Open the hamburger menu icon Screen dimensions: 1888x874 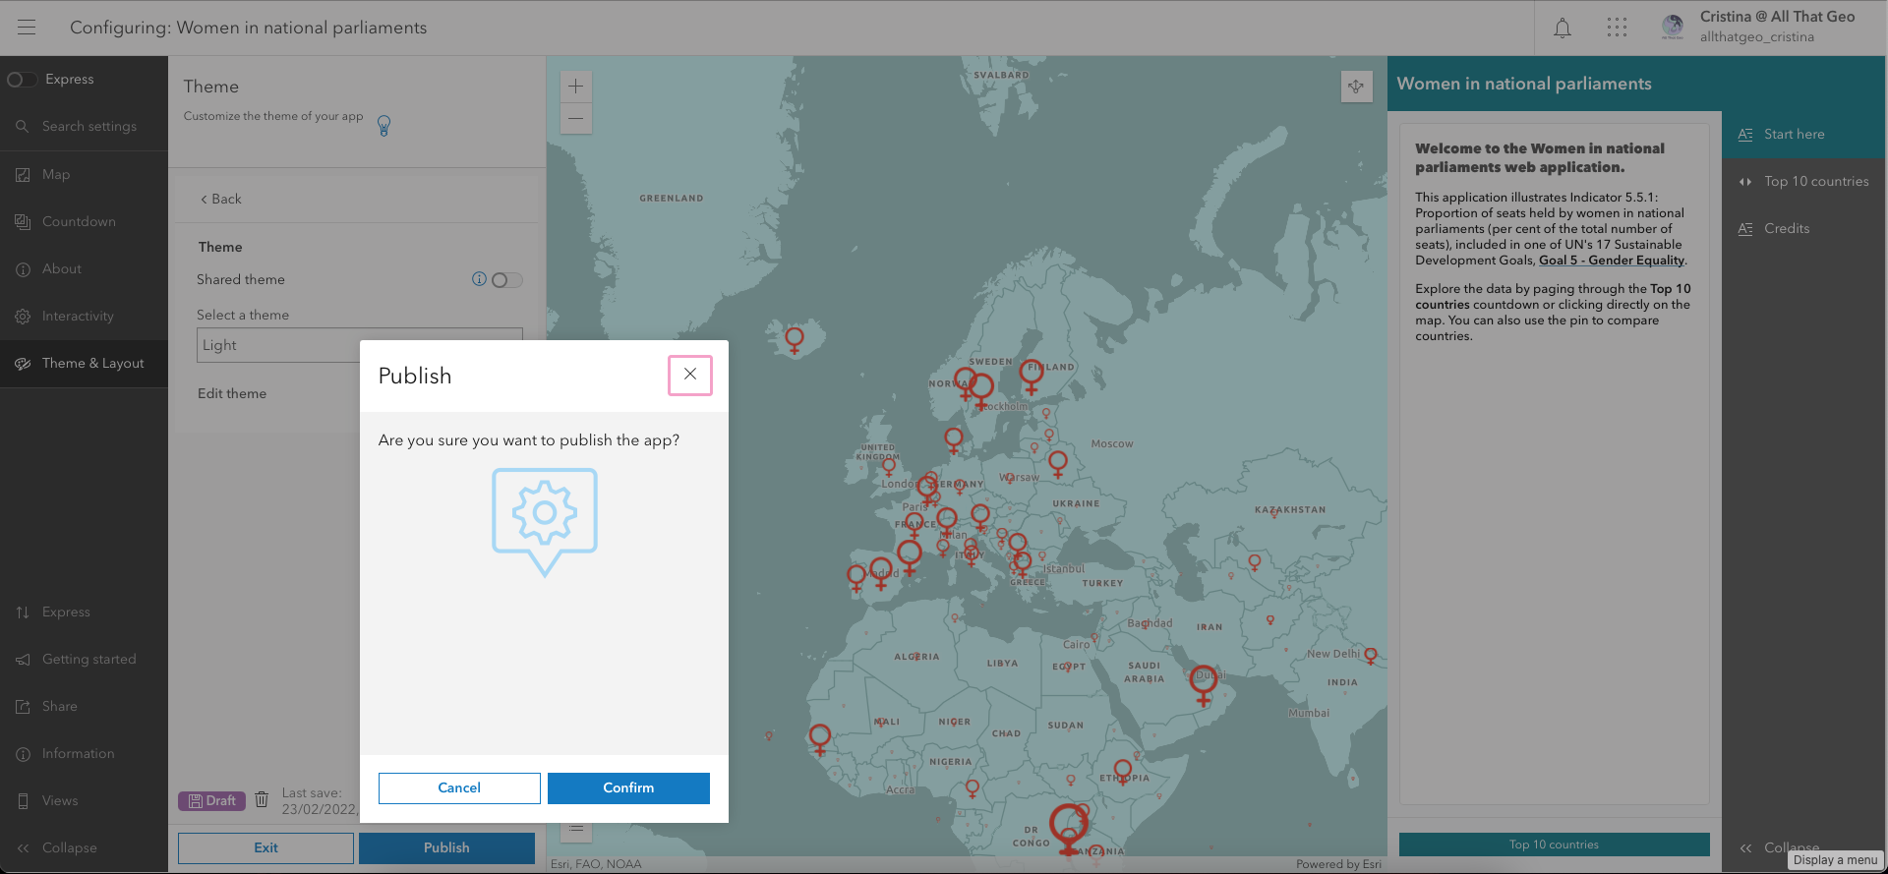pos(27,28)
